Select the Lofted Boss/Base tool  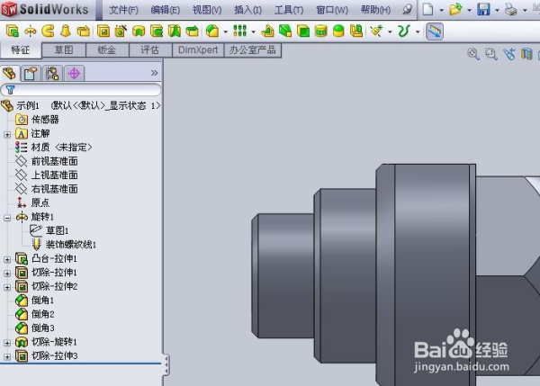pos(66,31)
